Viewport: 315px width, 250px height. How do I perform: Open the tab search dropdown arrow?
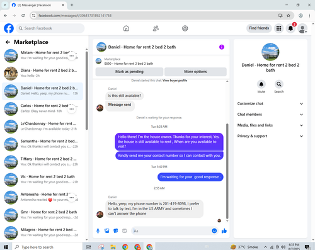click(5, 5)
